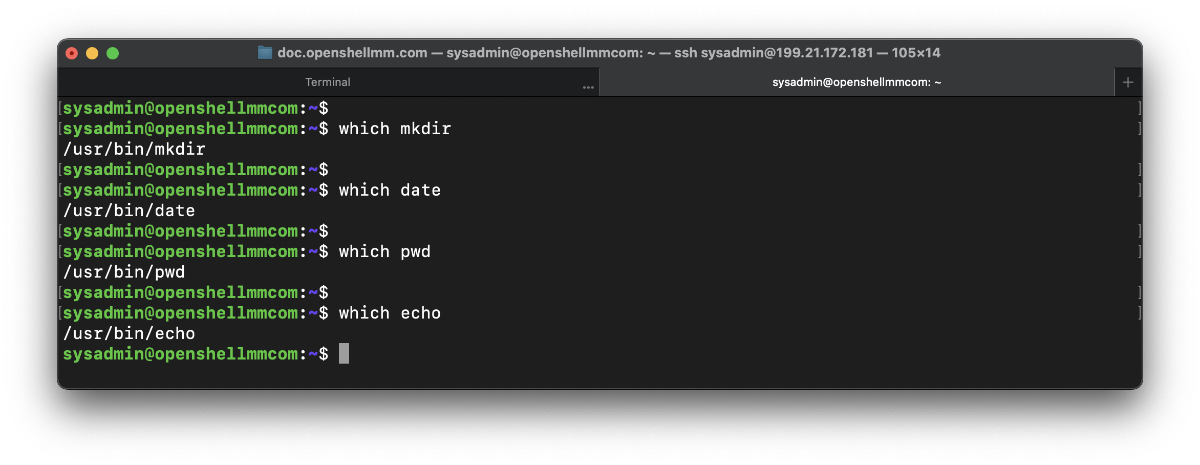Viewport: 1200px width, 465px height.
Task: Select the sysadmin@openshellmmcom: ~ tab
Action: (856, 82)
